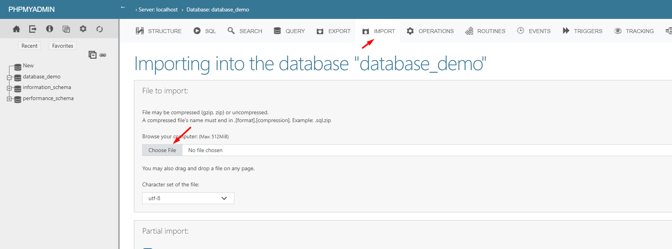Click the Home icon in the sidebar
Image resolution: width=672 pixels, height=249 pixels.
click(x=16, y=29)
